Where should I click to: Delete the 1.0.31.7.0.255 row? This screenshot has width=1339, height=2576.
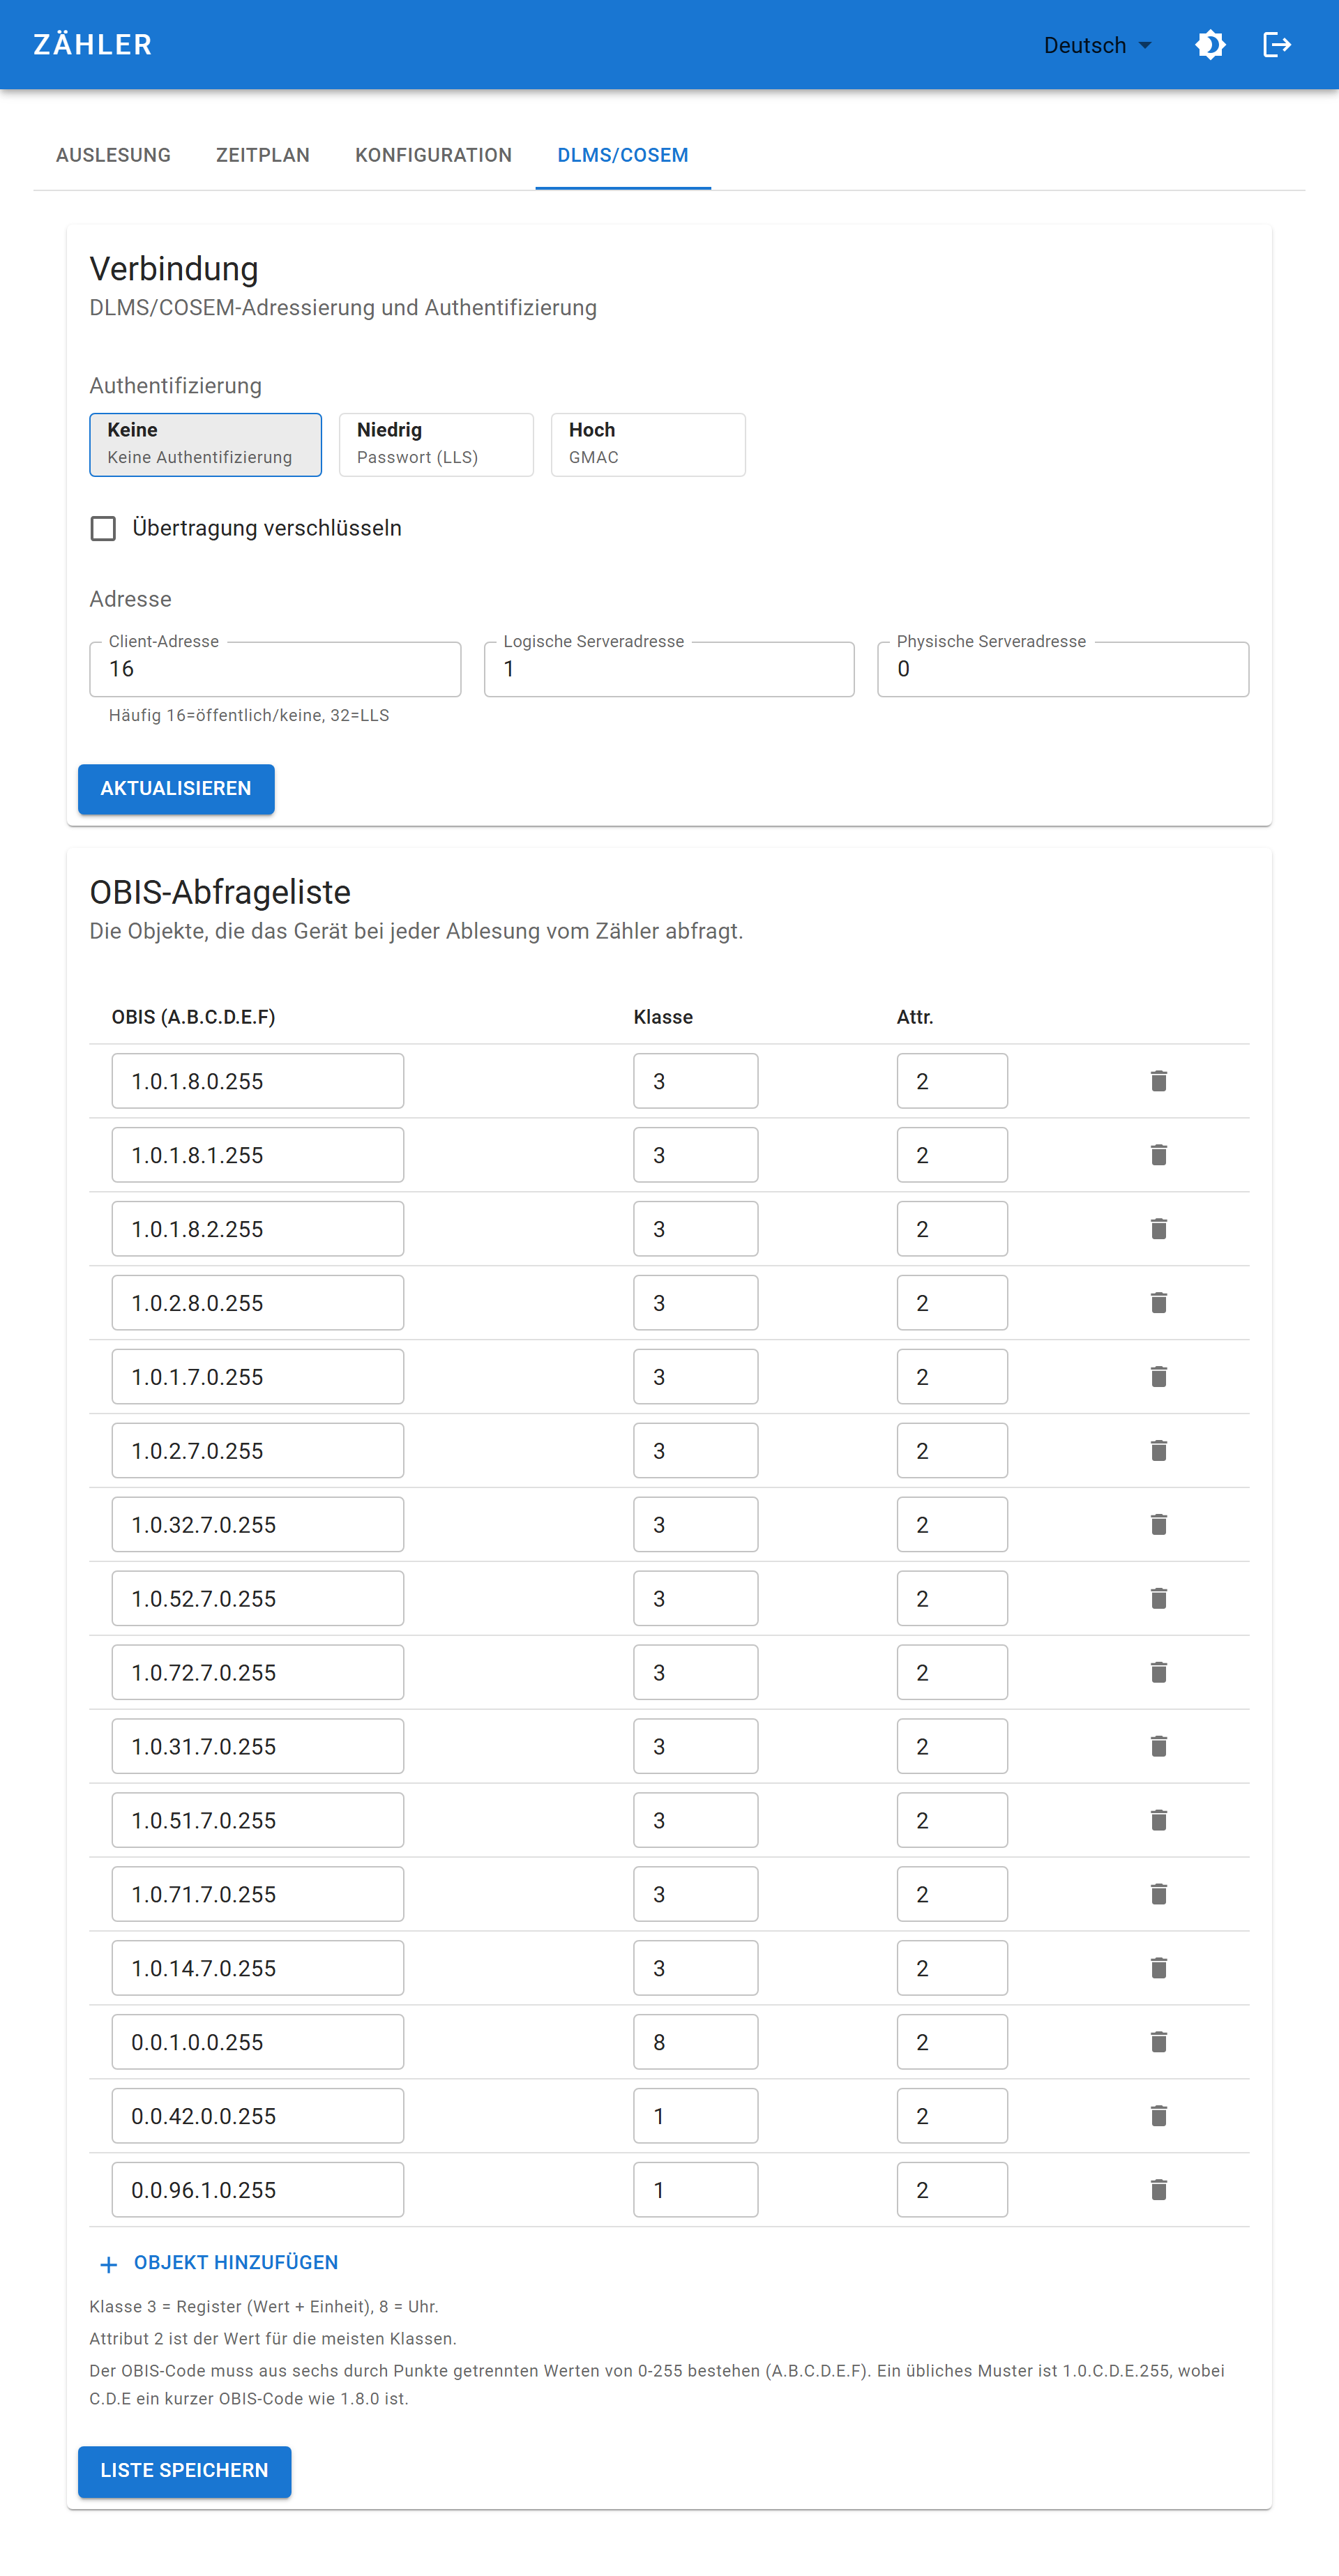1158,1747
